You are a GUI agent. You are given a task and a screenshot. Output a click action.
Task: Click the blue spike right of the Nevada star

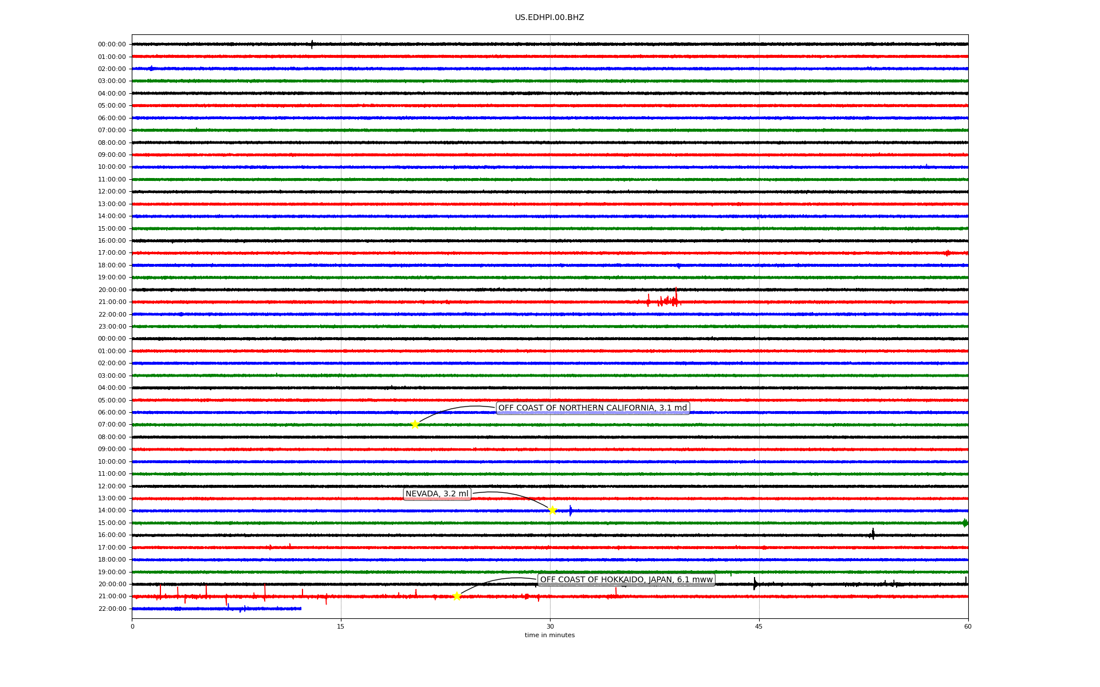571,511
